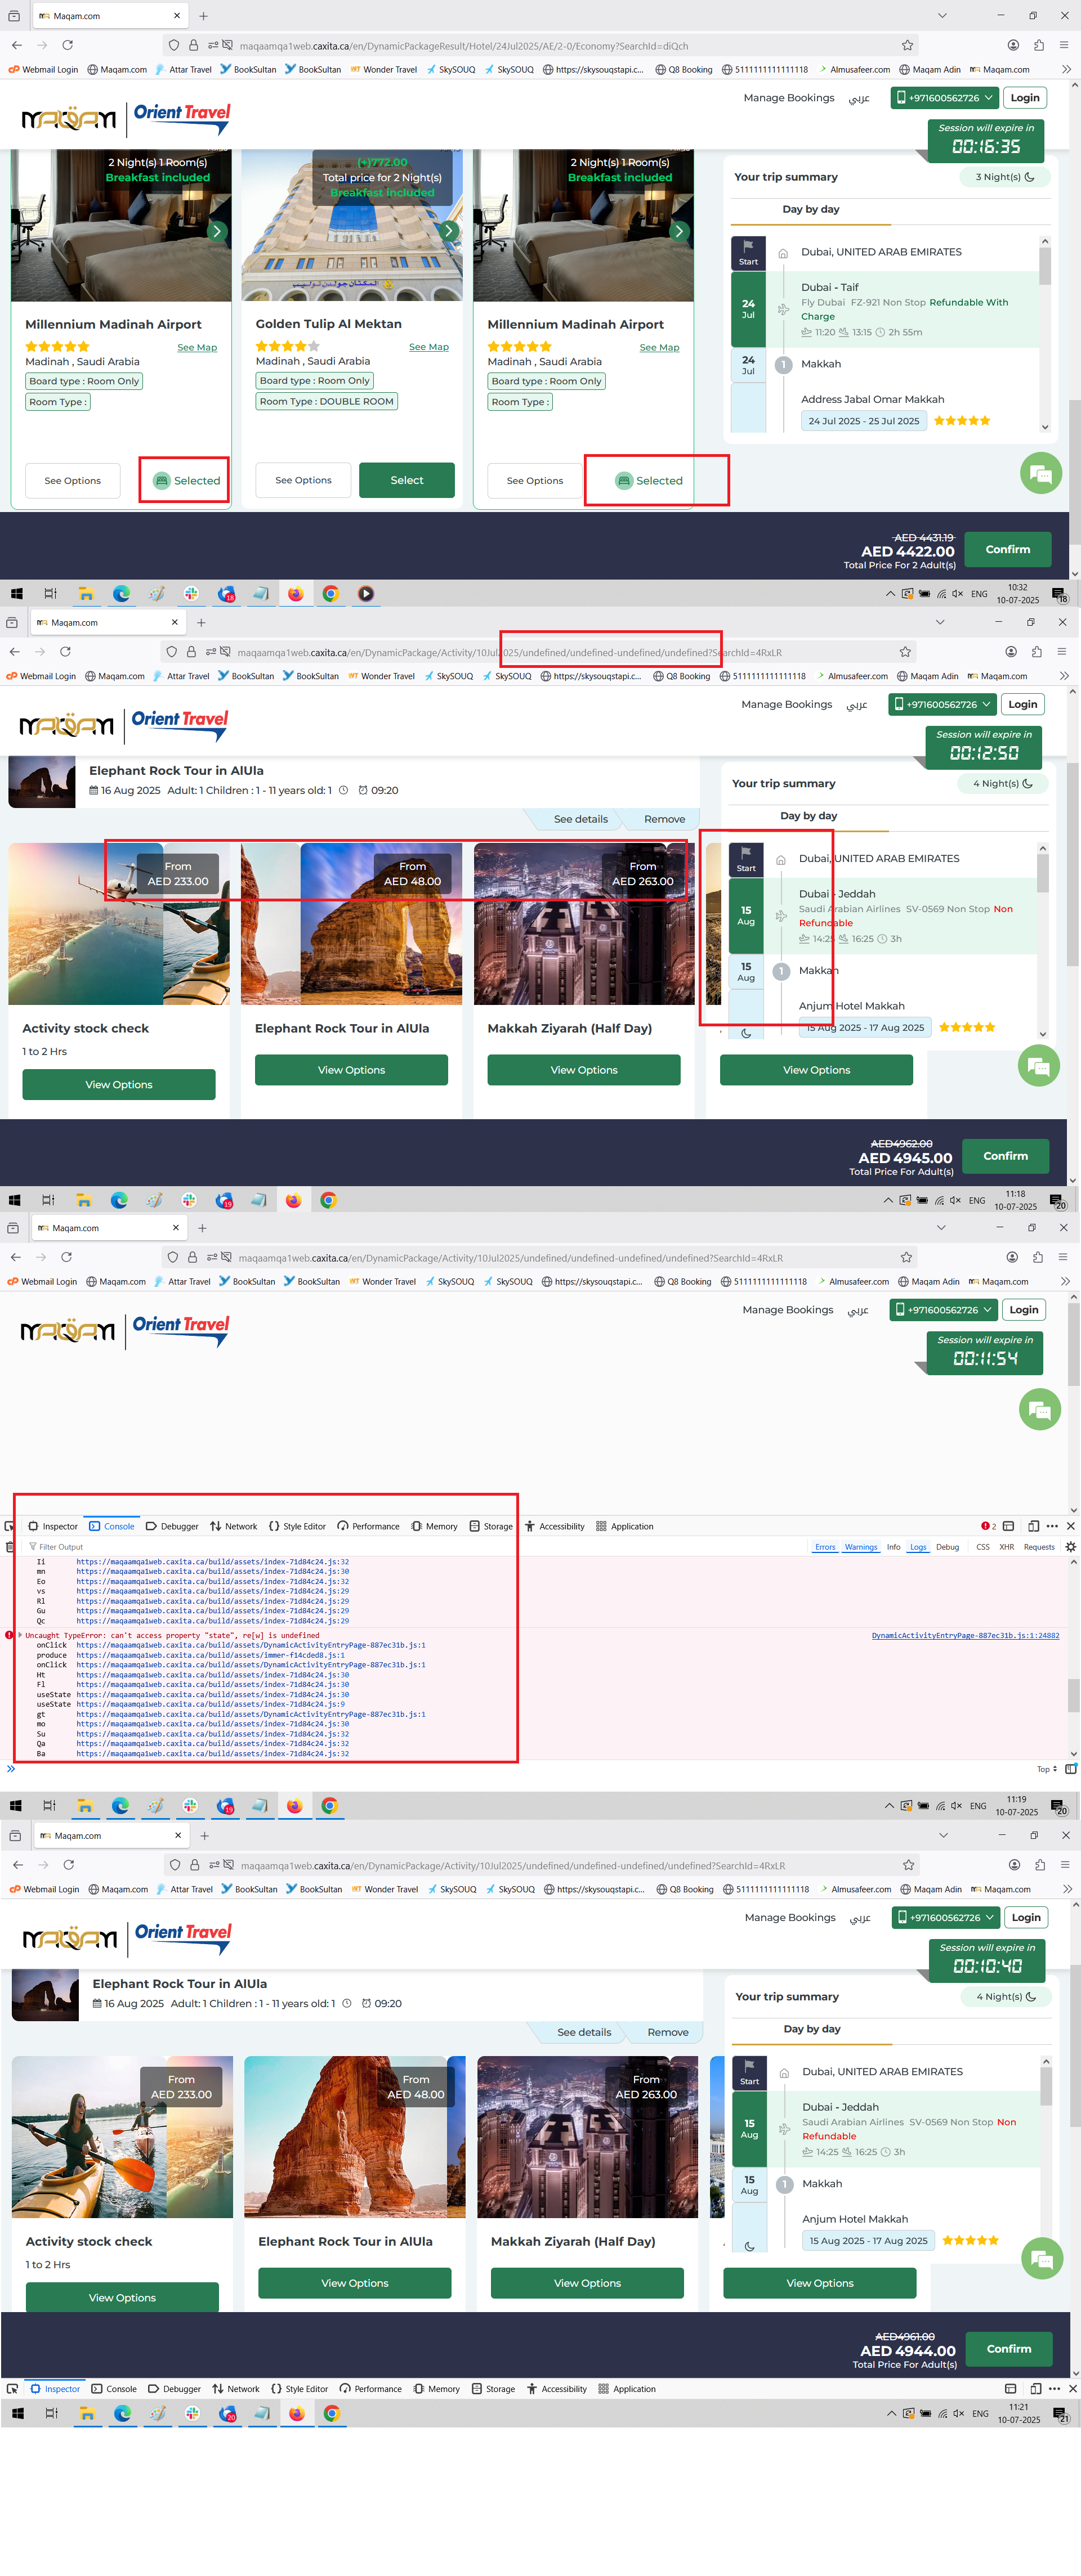Click the red error count badge showing 2
This screenshot has width=1081, height=2576.
[x=988, y=1526]
